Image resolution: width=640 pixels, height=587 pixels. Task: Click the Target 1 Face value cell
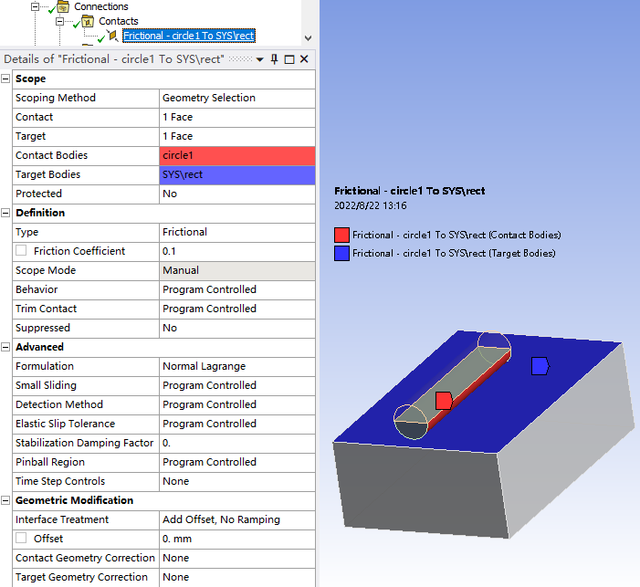click(x=237, y=136)
